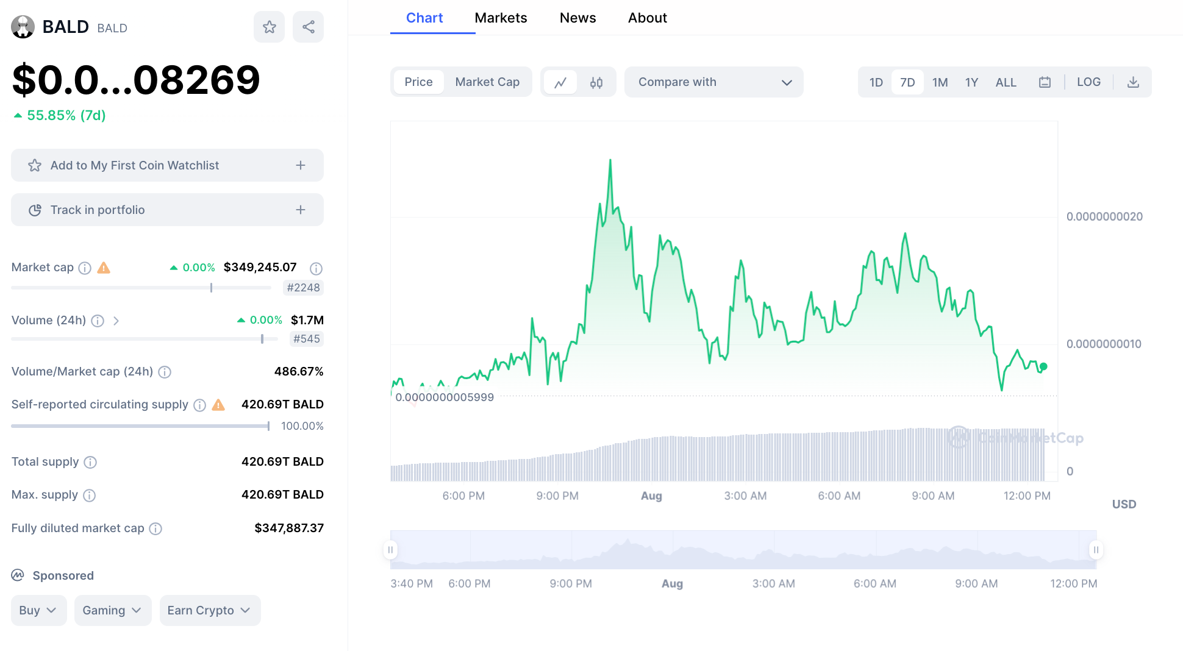Click the left handle of range slider

click(x=390, y=550)
